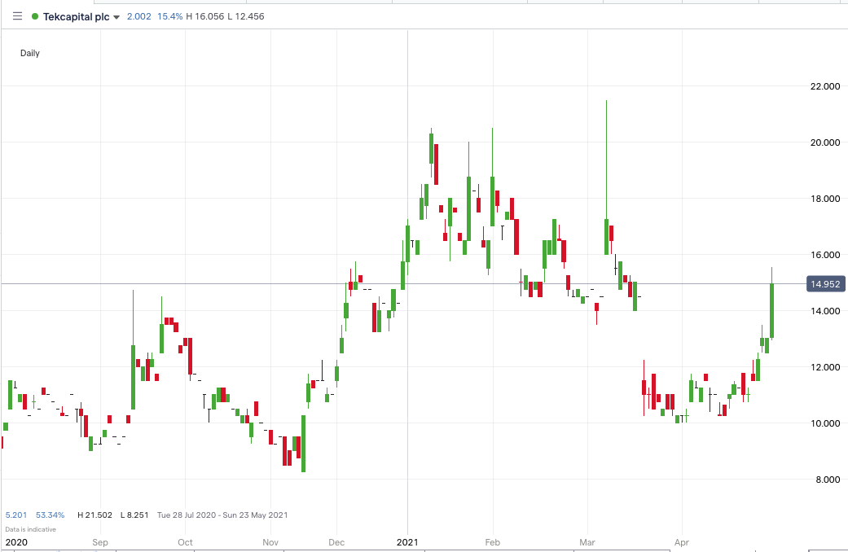Viewport: 848px width, 552px height.
Task: Click the 22.000 price axis label
Action: [825, 86]
